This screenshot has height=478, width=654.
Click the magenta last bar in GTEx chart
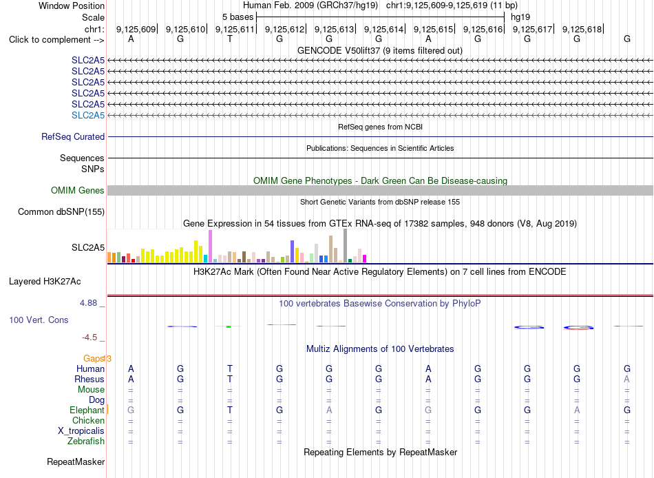coord(365,258)
